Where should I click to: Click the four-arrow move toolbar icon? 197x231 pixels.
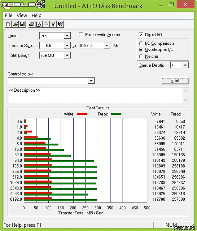(x=46, y=24)
